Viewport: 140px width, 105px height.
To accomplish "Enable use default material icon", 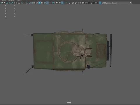I will (x=42, y=3).
